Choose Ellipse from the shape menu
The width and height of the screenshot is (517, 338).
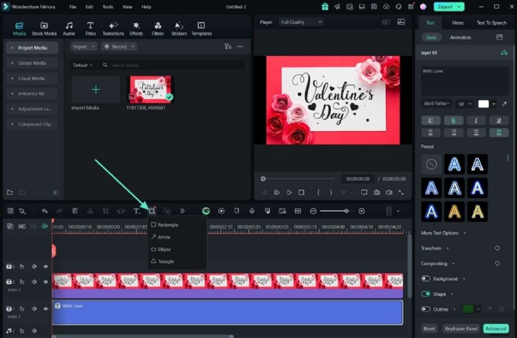point(164,249)
